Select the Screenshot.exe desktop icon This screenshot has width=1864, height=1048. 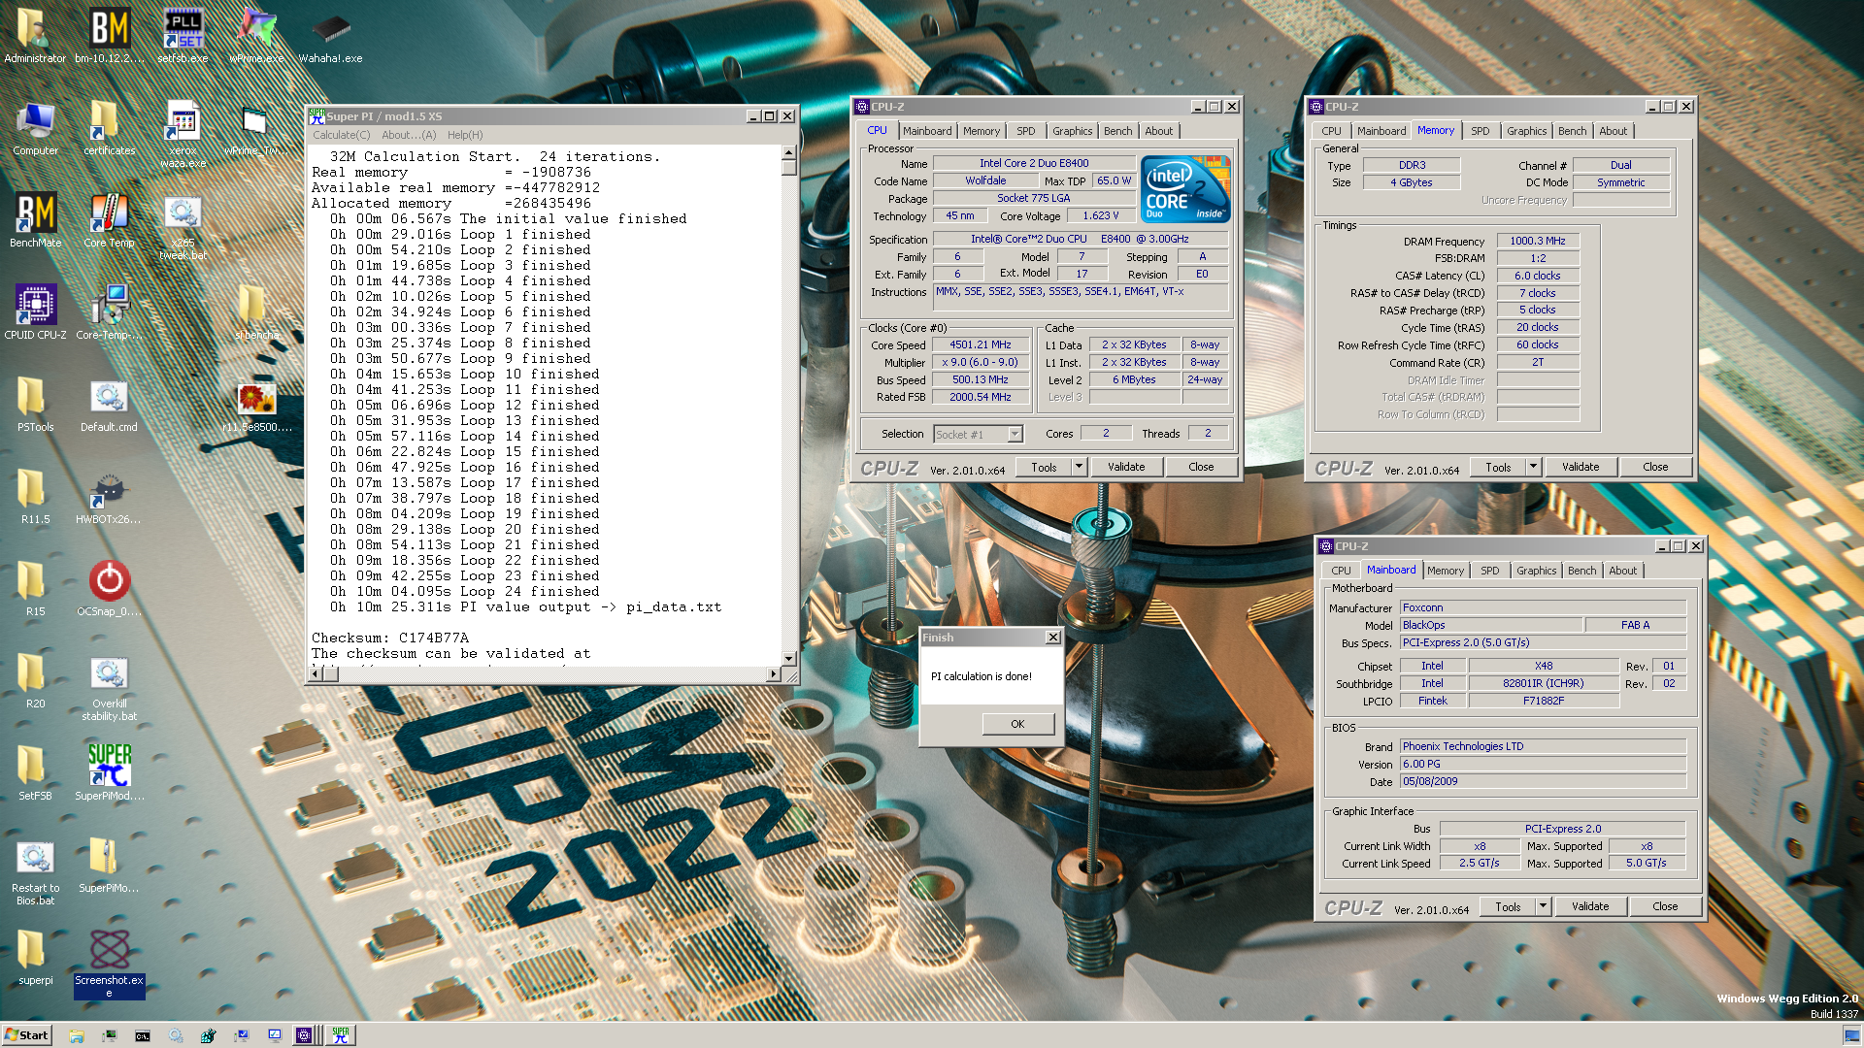(x=109, y=964)
